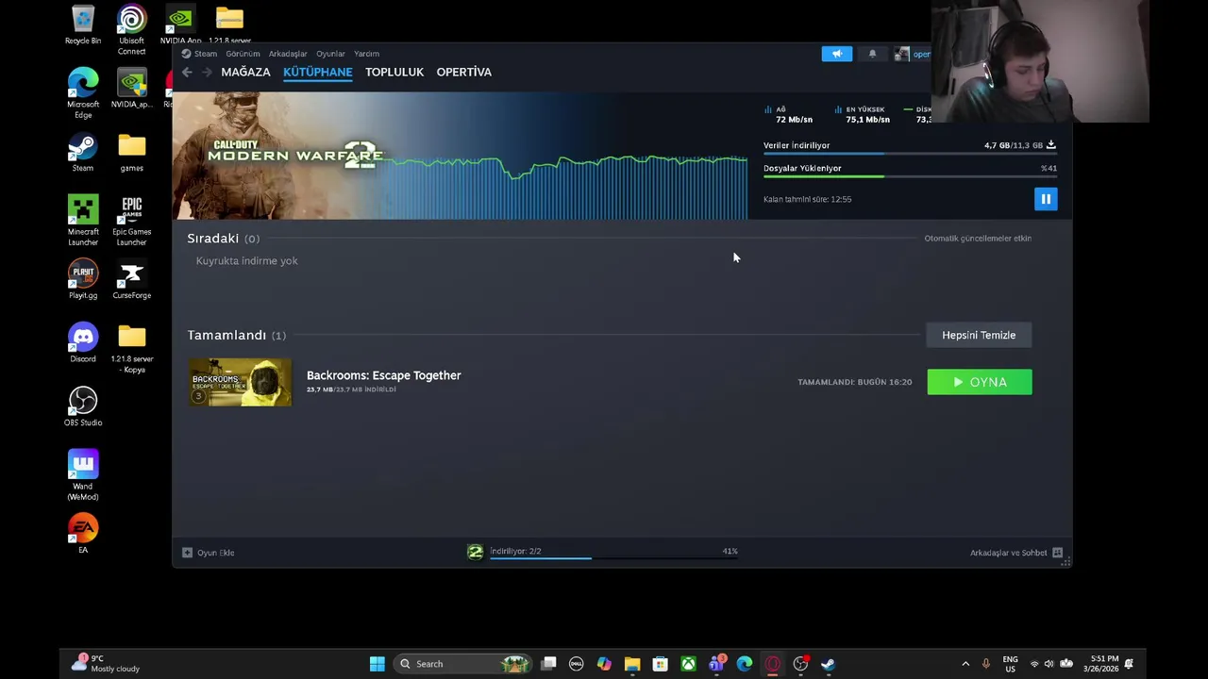Open the NVIDIA App desktop shortcut
Image resolution: width=1208 pixels, height=679 pixels.
[180, 25]
